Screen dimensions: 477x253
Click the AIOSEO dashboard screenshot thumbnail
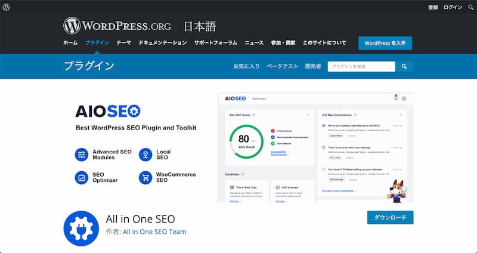click(316, 147)
